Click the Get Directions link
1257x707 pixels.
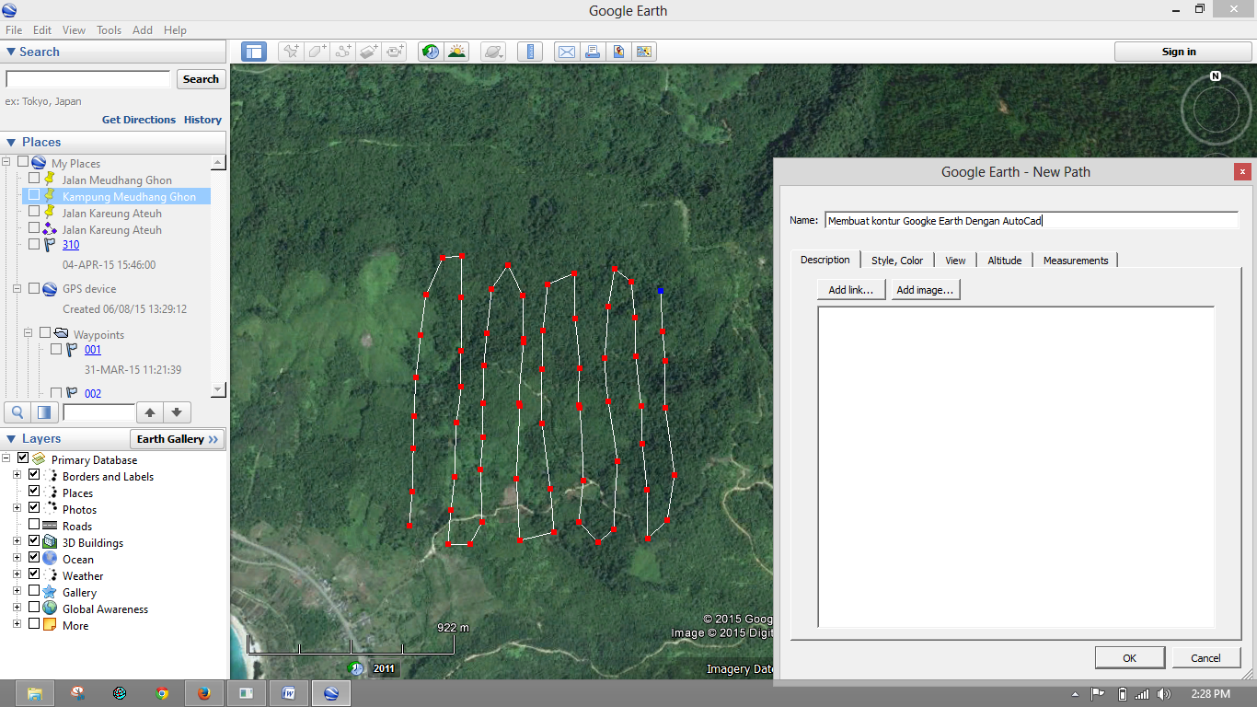point(139,120)
